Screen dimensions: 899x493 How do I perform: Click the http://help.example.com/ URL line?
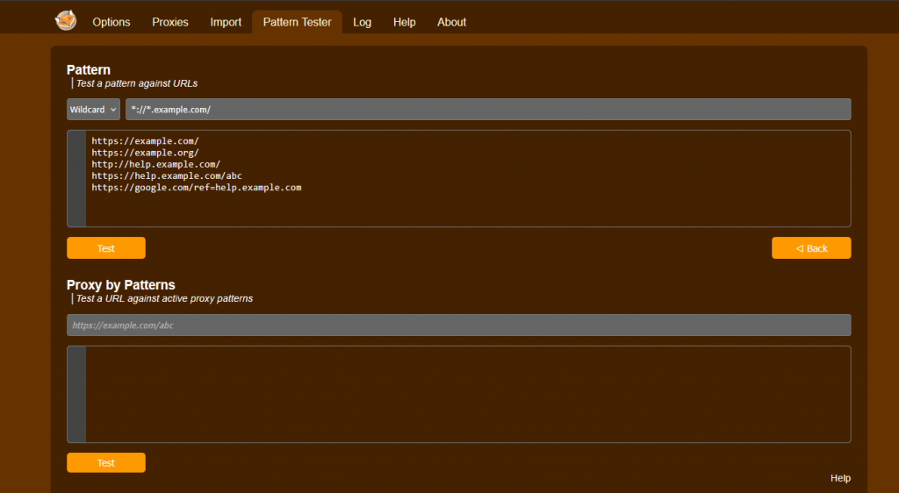(156, 164)
